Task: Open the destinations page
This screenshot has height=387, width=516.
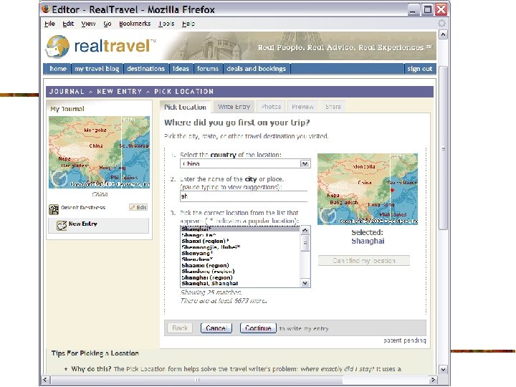Action: (145, 69)
